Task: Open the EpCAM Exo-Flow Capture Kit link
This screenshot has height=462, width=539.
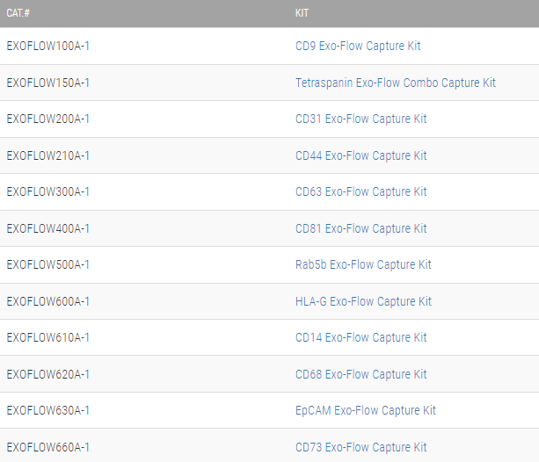Action: pos(366,410)
